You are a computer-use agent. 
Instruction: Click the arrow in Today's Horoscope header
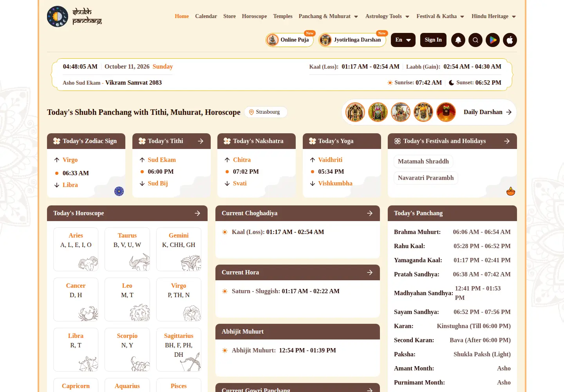197,213
